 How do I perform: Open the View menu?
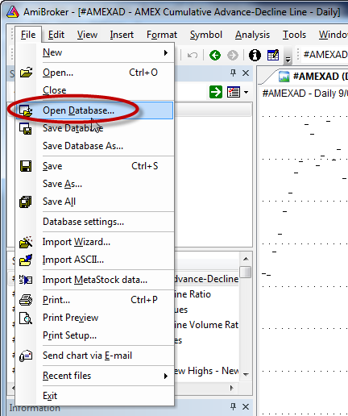tap(87, 35)
